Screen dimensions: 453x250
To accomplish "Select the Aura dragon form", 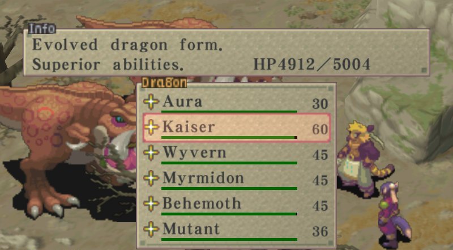I will (236, 103).
